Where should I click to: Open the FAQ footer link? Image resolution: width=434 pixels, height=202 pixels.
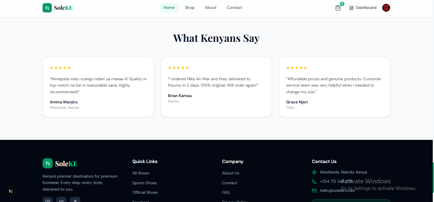(226, 192)
